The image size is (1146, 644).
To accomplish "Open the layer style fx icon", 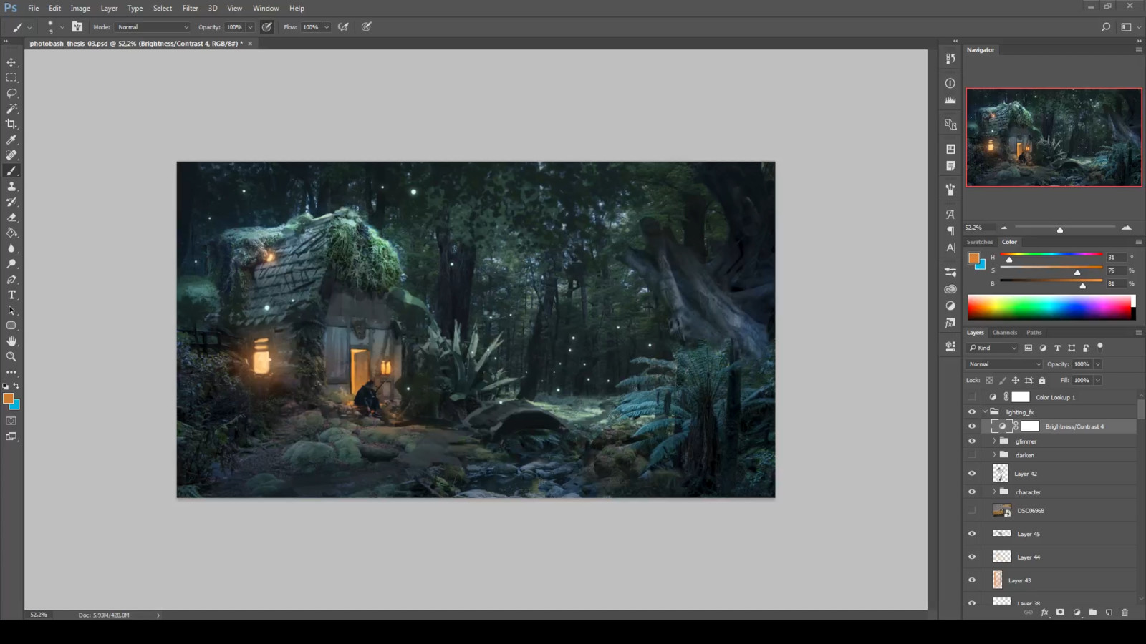I will click(1044, 613).
